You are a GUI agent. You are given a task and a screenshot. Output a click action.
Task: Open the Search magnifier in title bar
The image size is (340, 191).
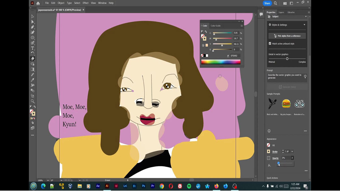click(x=275, y=3)
